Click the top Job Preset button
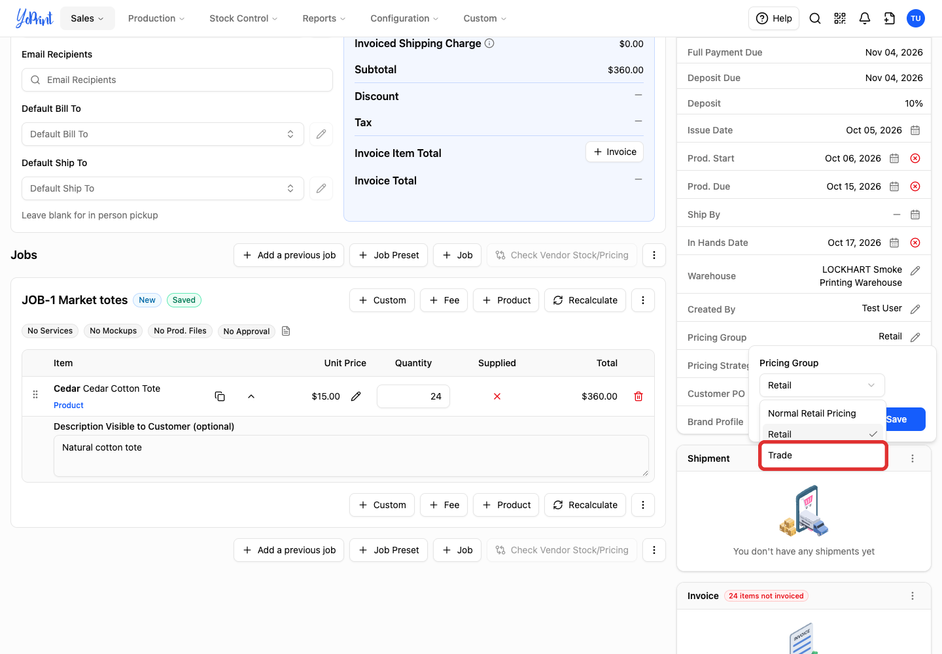Image resolution: width=942 pixels, height=654 pixels. (389, 255)
